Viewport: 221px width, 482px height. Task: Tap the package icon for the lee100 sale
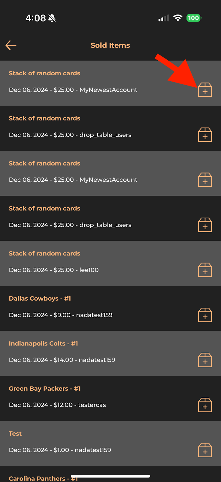point(205,270)
